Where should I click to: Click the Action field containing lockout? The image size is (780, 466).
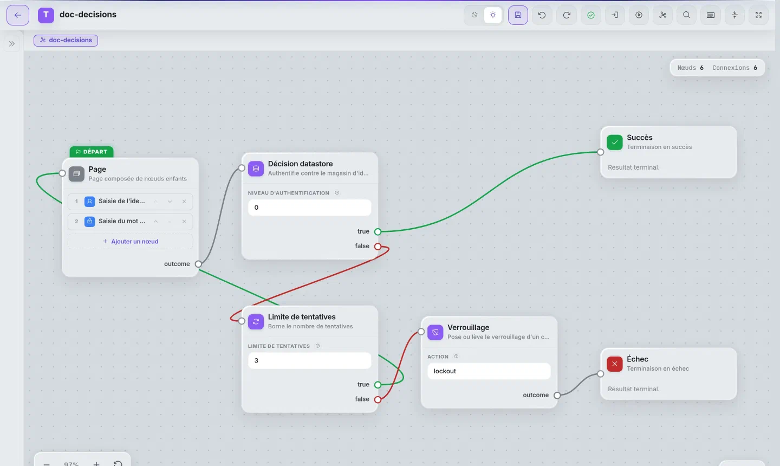click(x=489, y=371)
